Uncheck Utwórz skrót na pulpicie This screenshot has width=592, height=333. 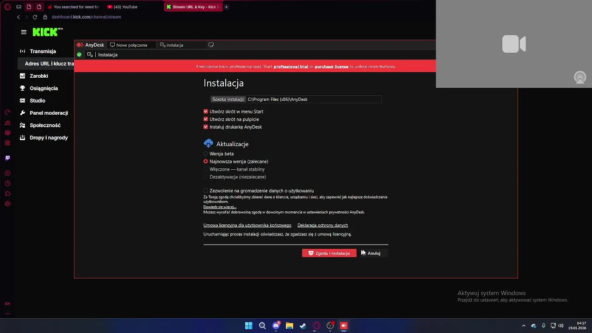[206, 119]
